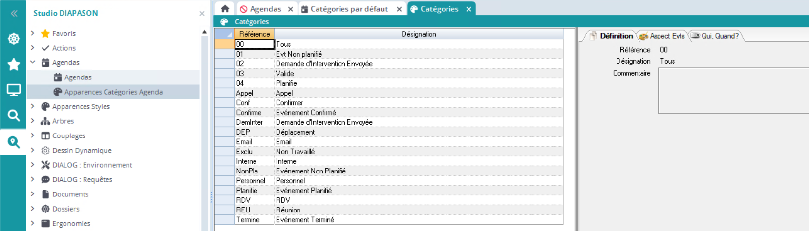Collapse sidebar with double chevron icon

coord(14,13)
